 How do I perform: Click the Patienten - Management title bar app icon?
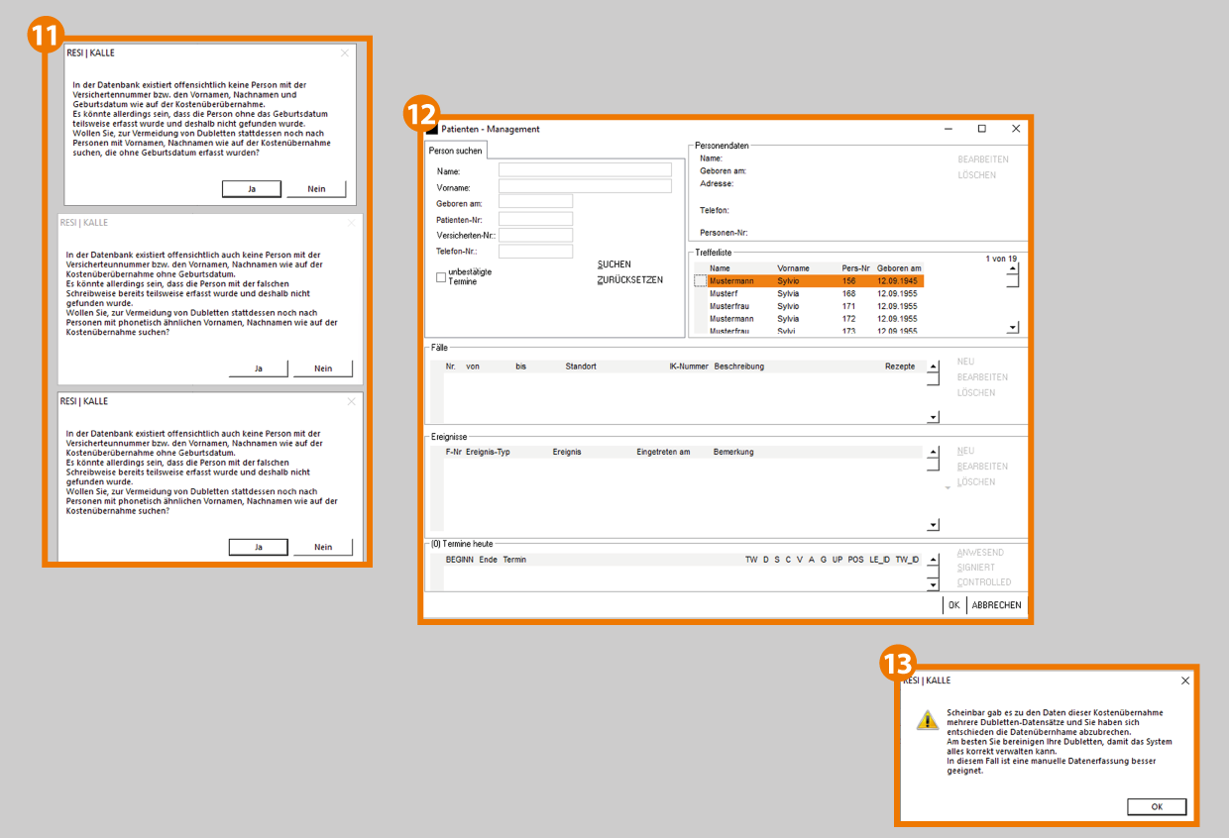tap(431, 129)
